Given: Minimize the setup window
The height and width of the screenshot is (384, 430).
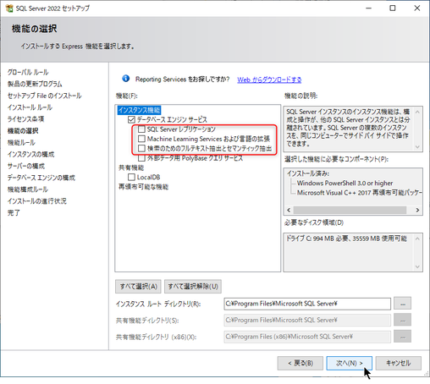Looking at the screenshot, I should (x=368, y=8).
